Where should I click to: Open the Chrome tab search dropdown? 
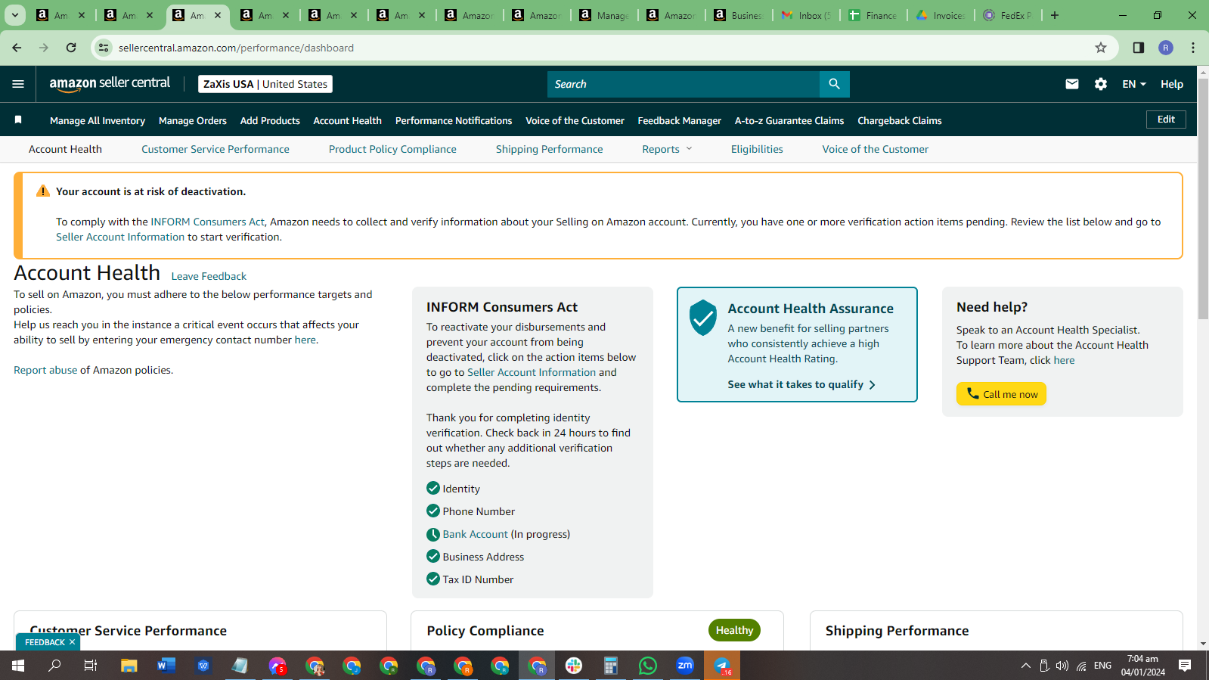pos(15,15)
